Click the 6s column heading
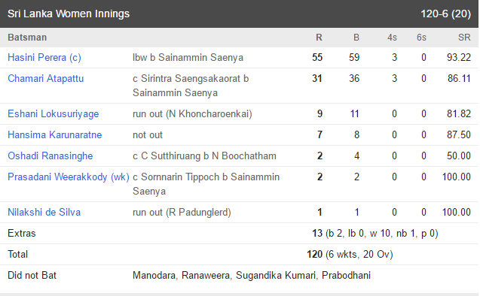The height and width of the screenshot is (296, 480). pyautogui.click(x=421, y=38)
